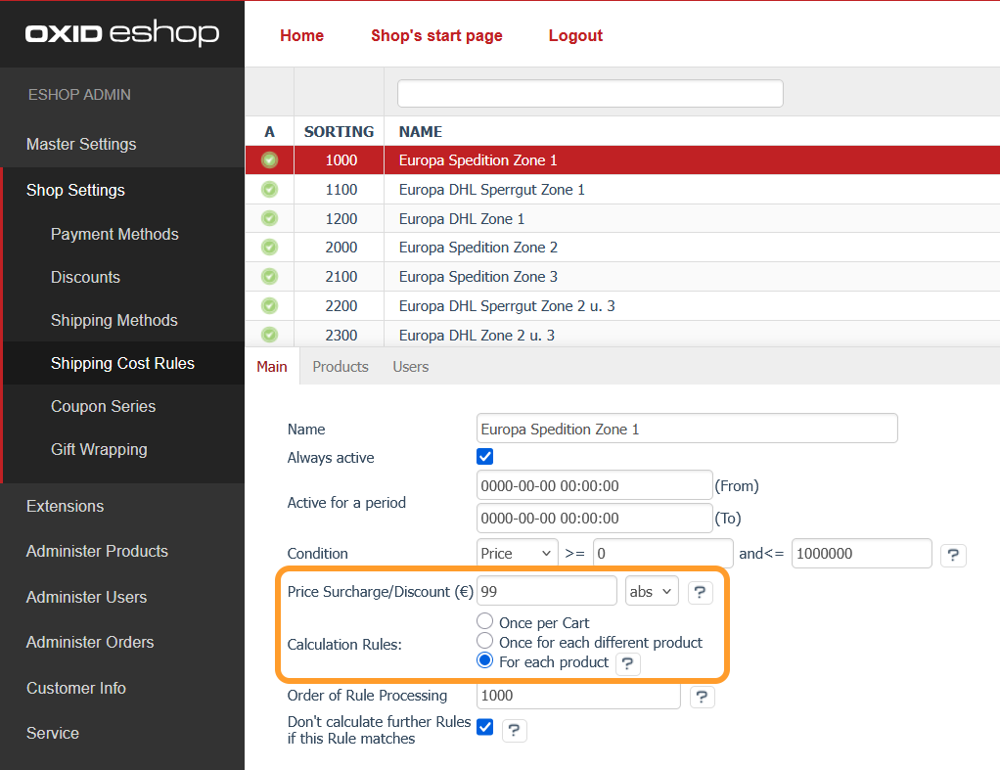Click active status icon for Europa DHL Zone 1

click(x=269, y=218)
